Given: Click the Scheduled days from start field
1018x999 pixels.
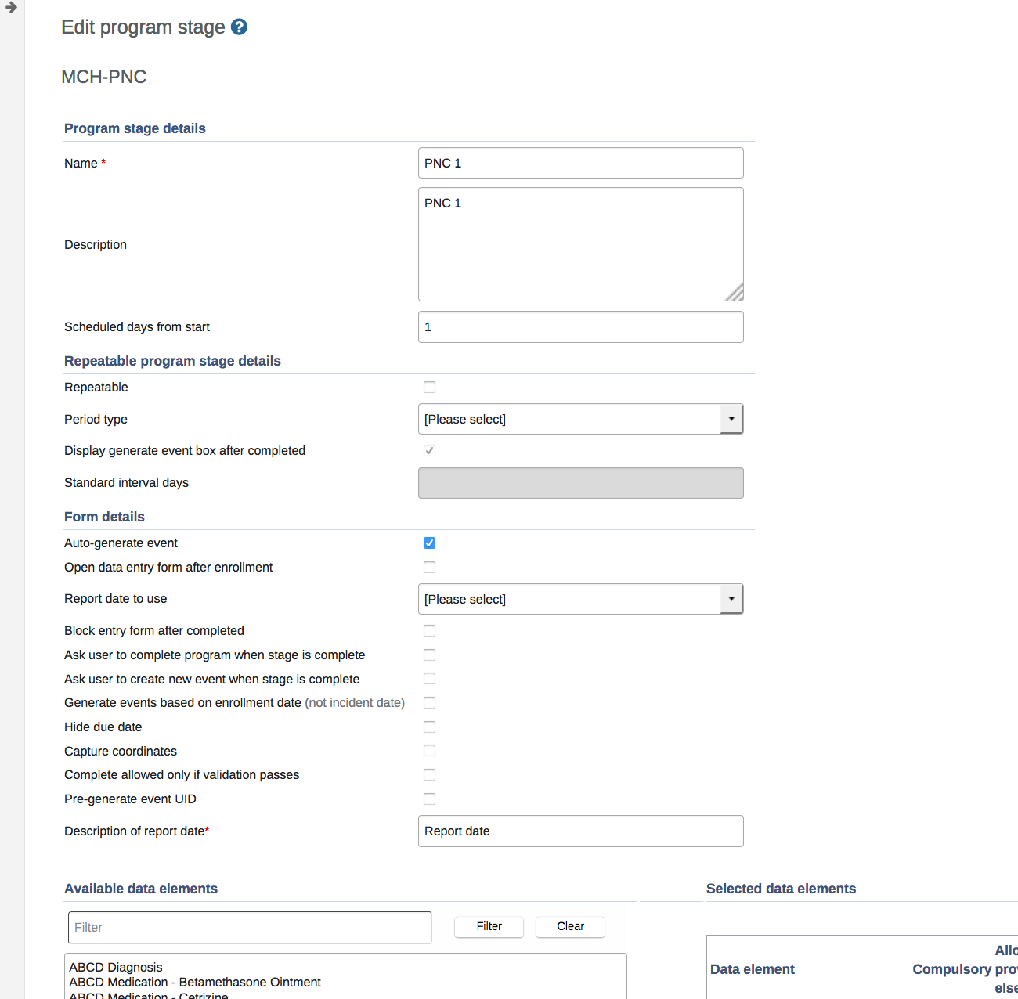Looking at the screenshot, I should pos(580,326).
